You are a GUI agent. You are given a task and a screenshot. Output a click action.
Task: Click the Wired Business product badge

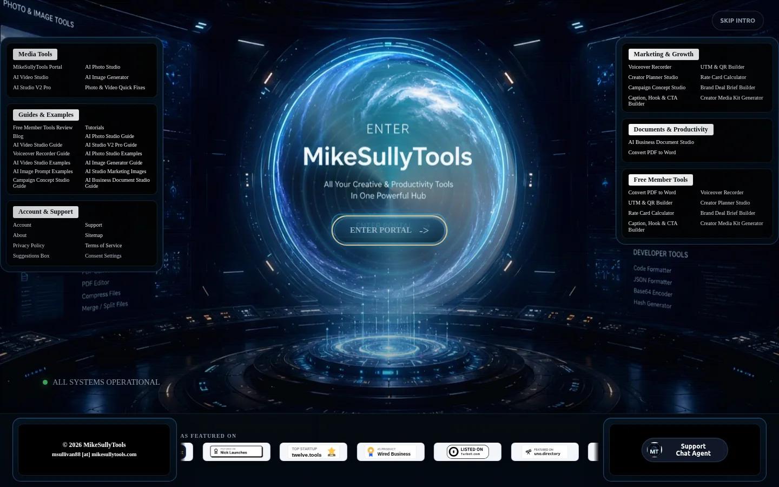coord(391,452)
